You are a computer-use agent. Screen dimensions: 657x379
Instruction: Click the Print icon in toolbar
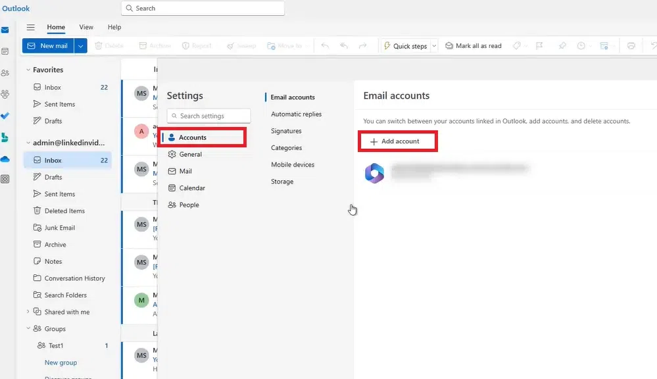coord(631,45)
